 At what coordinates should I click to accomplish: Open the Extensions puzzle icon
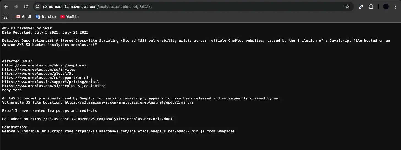pyautogui.click(x=371, y=7)
